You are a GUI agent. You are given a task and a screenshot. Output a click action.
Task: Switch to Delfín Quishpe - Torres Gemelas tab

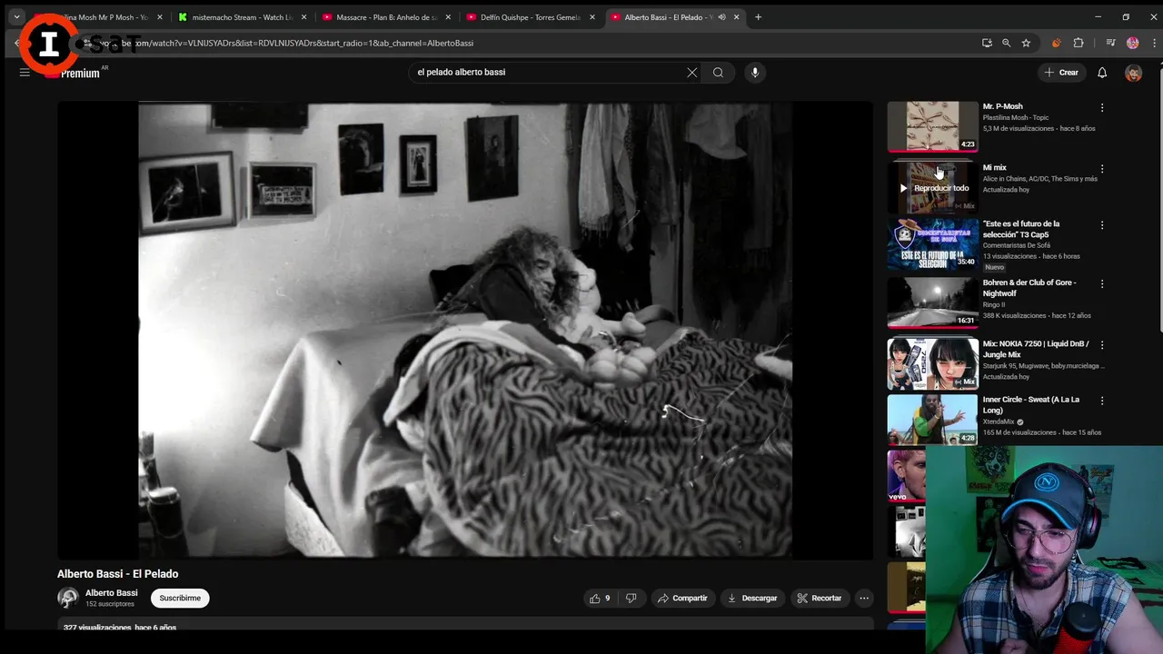click(x=530, y=16)
